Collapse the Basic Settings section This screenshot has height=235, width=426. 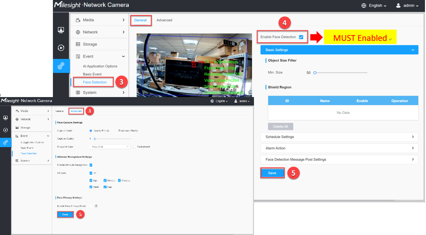pyautogui.click(x=413, y=50)
